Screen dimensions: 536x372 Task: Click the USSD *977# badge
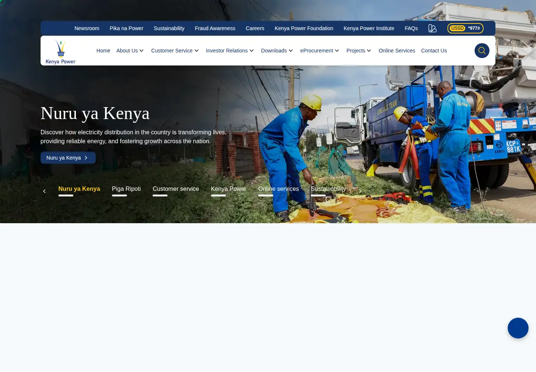[x=465, y=28]
